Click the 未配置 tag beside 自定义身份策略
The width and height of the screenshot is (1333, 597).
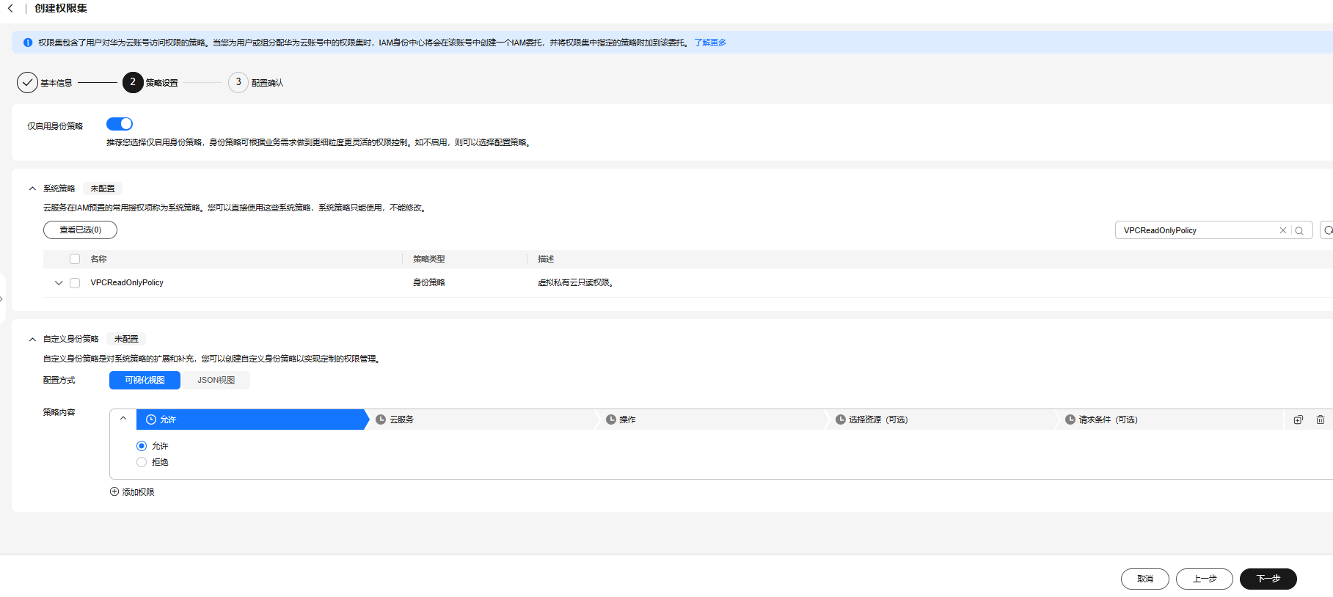(x=126, y=339)
